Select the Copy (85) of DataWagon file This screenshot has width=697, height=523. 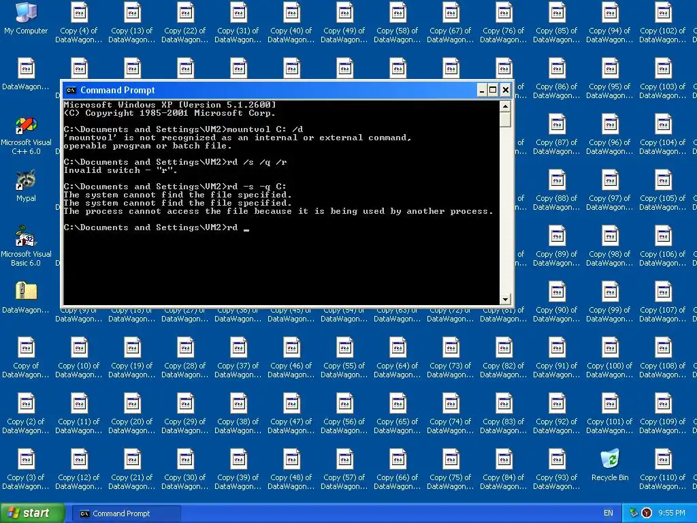coord(557,22)
